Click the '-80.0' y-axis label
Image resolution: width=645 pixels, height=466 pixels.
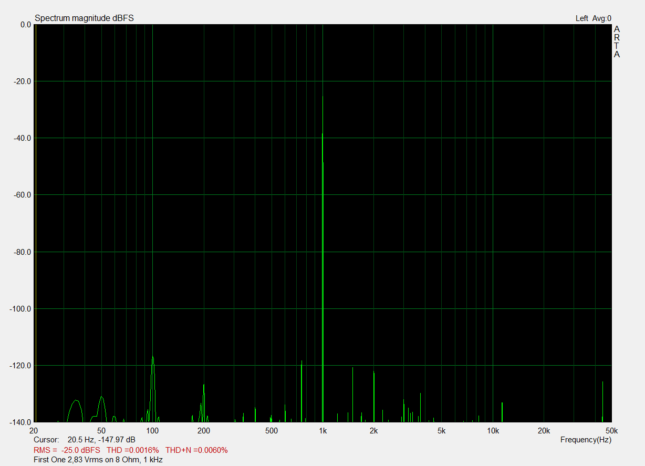[22, 252]
